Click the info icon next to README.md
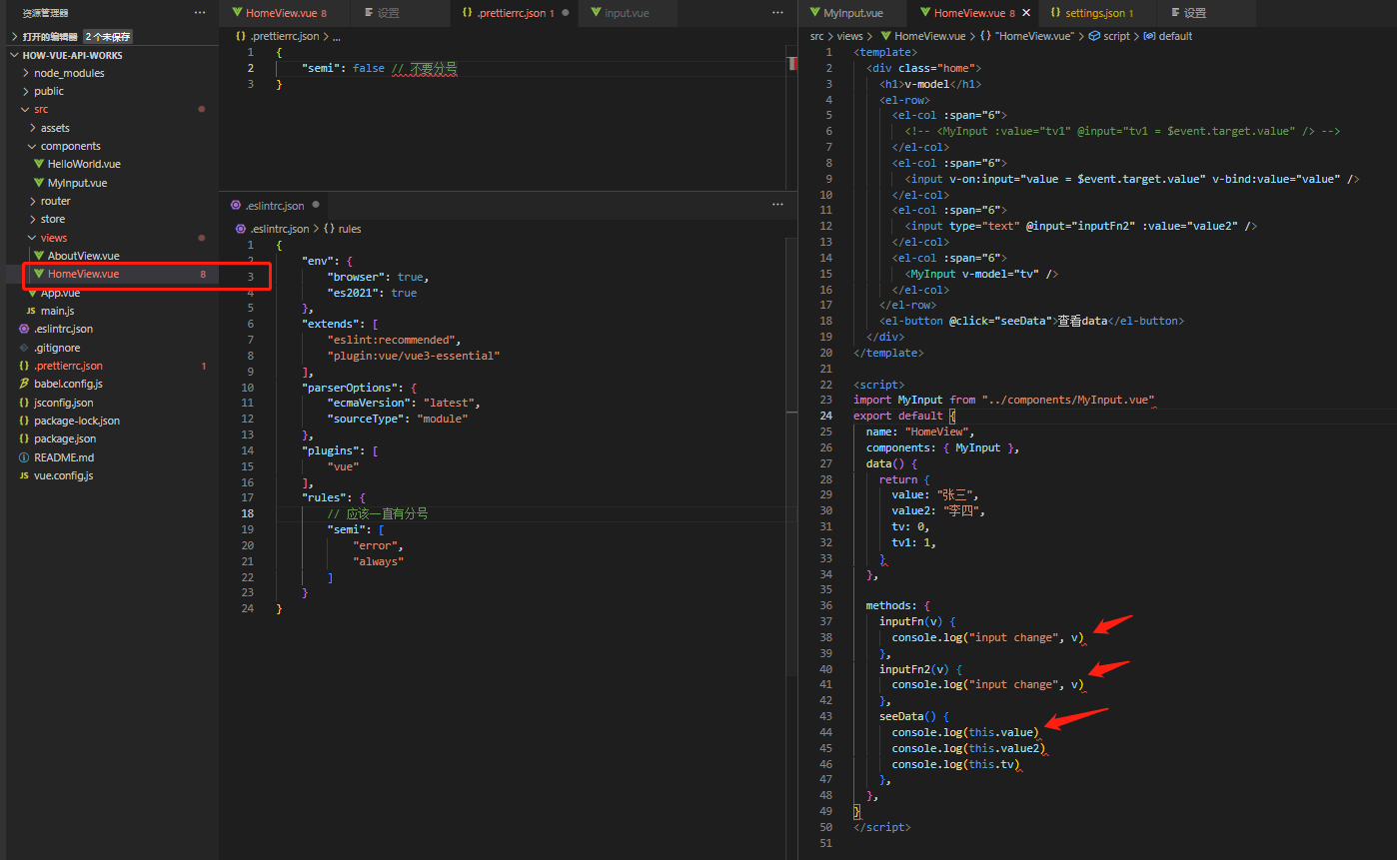Screen dimensions: 1397x860 point(24,457)
